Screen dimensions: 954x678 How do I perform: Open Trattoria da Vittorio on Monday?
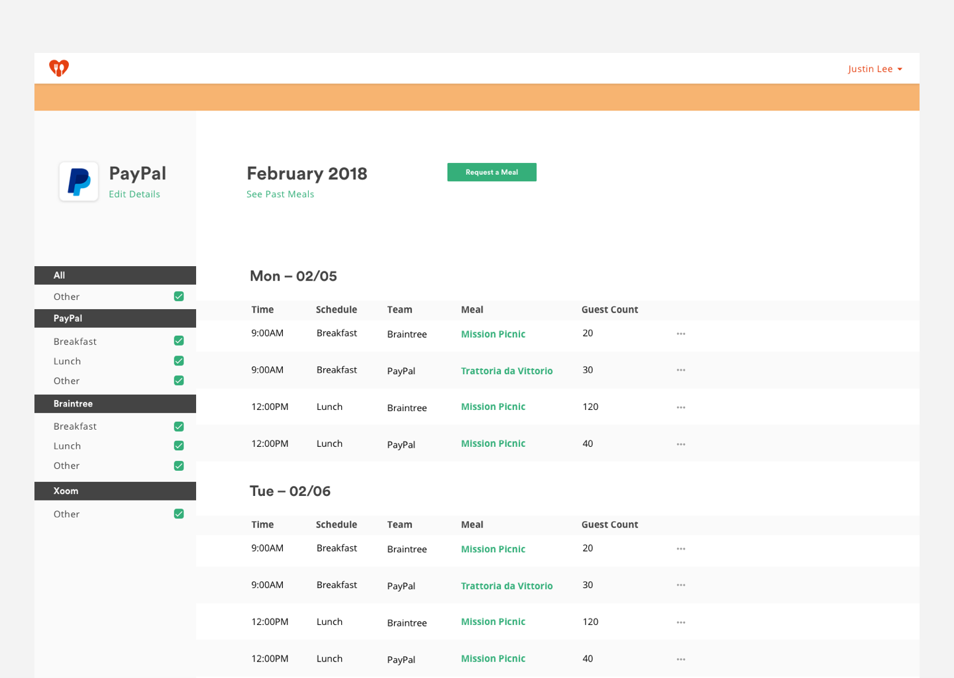click(x=507, y=371)
